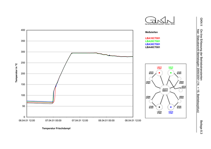Click the GKN company logo
211x149 pixels.
(x=160, y=20)
